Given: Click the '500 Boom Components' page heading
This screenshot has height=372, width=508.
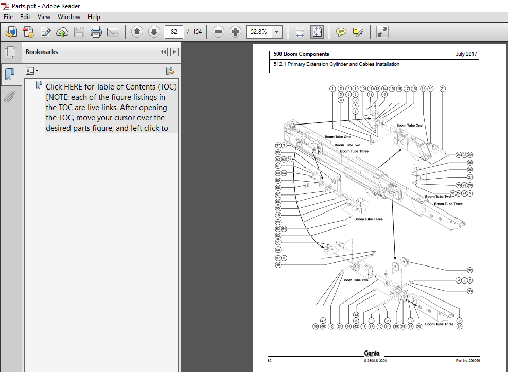Looking at the screenshot, I should pos(301,54).
